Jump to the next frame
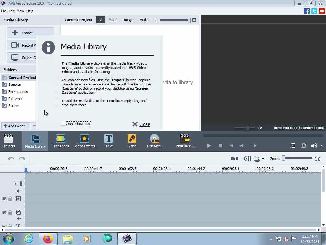The width and height of the screenshot is (326, 245). pyautogui.click(x=241, y=145)
